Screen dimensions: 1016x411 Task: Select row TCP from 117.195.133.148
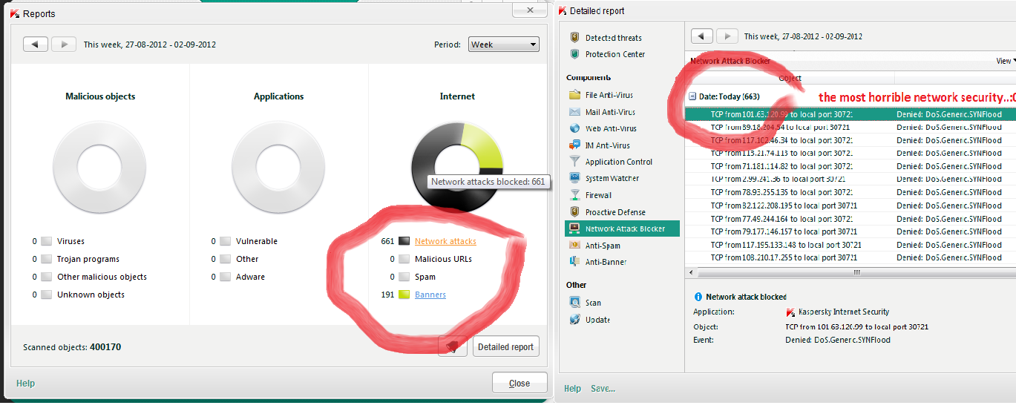(x=851, y=245)
